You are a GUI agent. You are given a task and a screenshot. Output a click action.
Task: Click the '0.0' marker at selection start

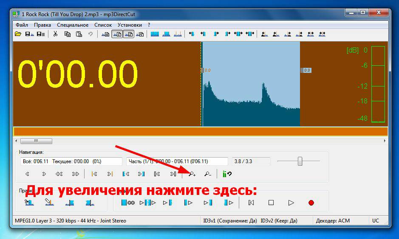[x=206, y=70]
